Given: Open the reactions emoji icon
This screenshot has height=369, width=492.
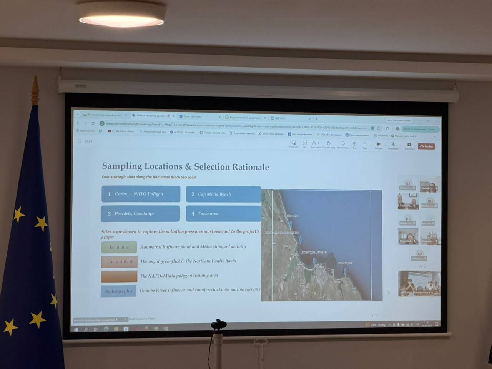Looking at the screenshot, I should tap(342, 144).
